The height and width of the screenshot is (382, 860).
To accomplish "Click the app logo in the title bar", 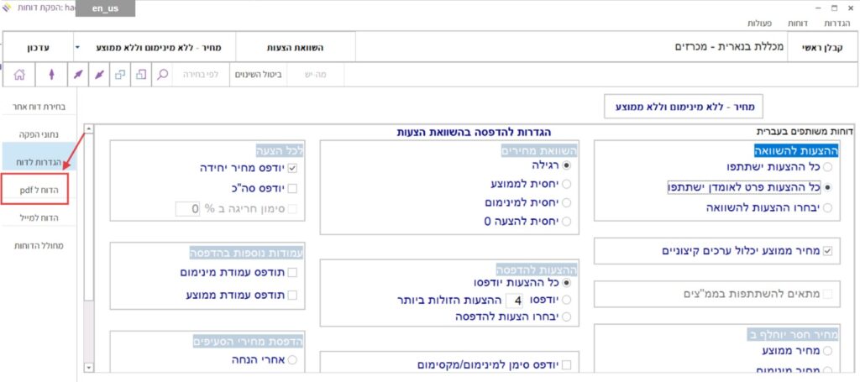I will tap(8, 8).
